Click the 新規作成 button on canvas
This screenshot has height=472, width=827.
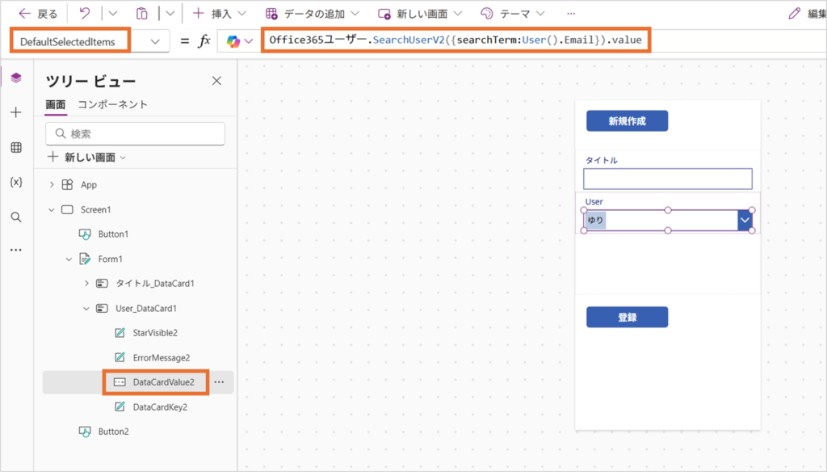[x=627, y=121]
